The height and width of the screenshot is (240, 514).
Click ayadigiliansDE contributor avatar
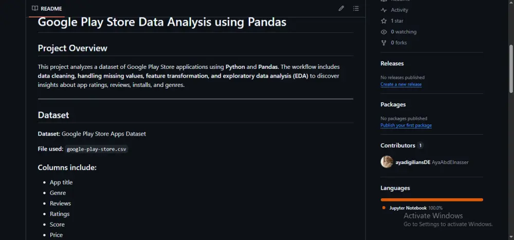coord(387,162)
